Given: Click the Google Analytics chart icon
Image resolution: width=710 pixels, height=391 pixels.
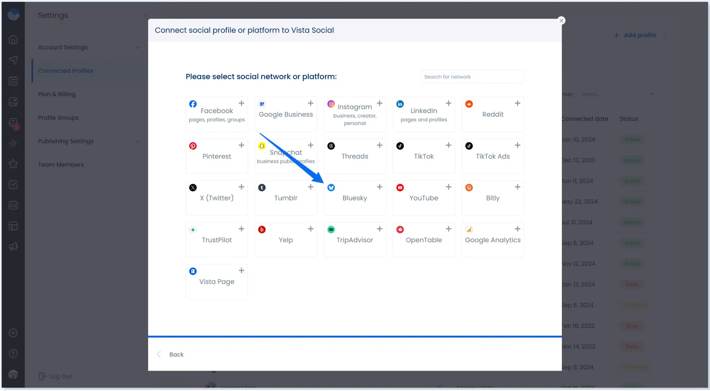Looking at the screenshot, I should (469, 229).
